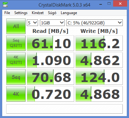Image resolution: width=129 pixels, height=118 pixels.
Task: Click the 4K Q32T1 read result 1.090
Action: tap(50, 60)
